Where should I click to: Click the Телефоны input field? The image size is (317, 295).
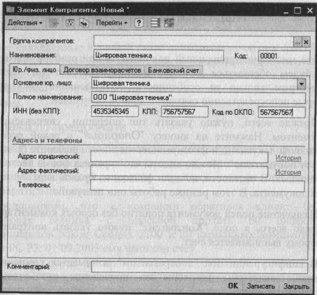click(197, 186)
